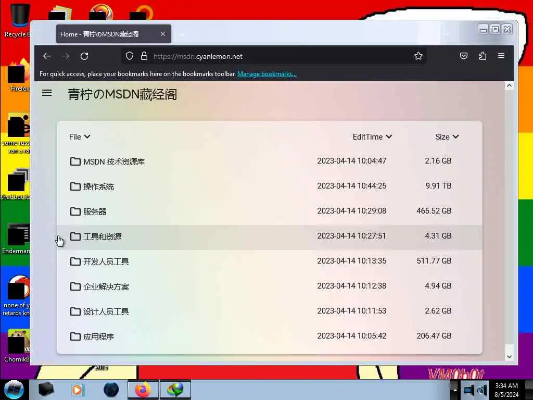Select the Recycle Bin desktop icon
This screenshot has height=400, width=533.
pyautogui.click(x=18, y=21)
